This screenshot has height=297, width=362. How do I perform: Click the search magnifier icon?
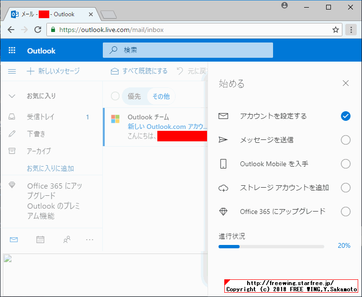[x=113, y=50]
